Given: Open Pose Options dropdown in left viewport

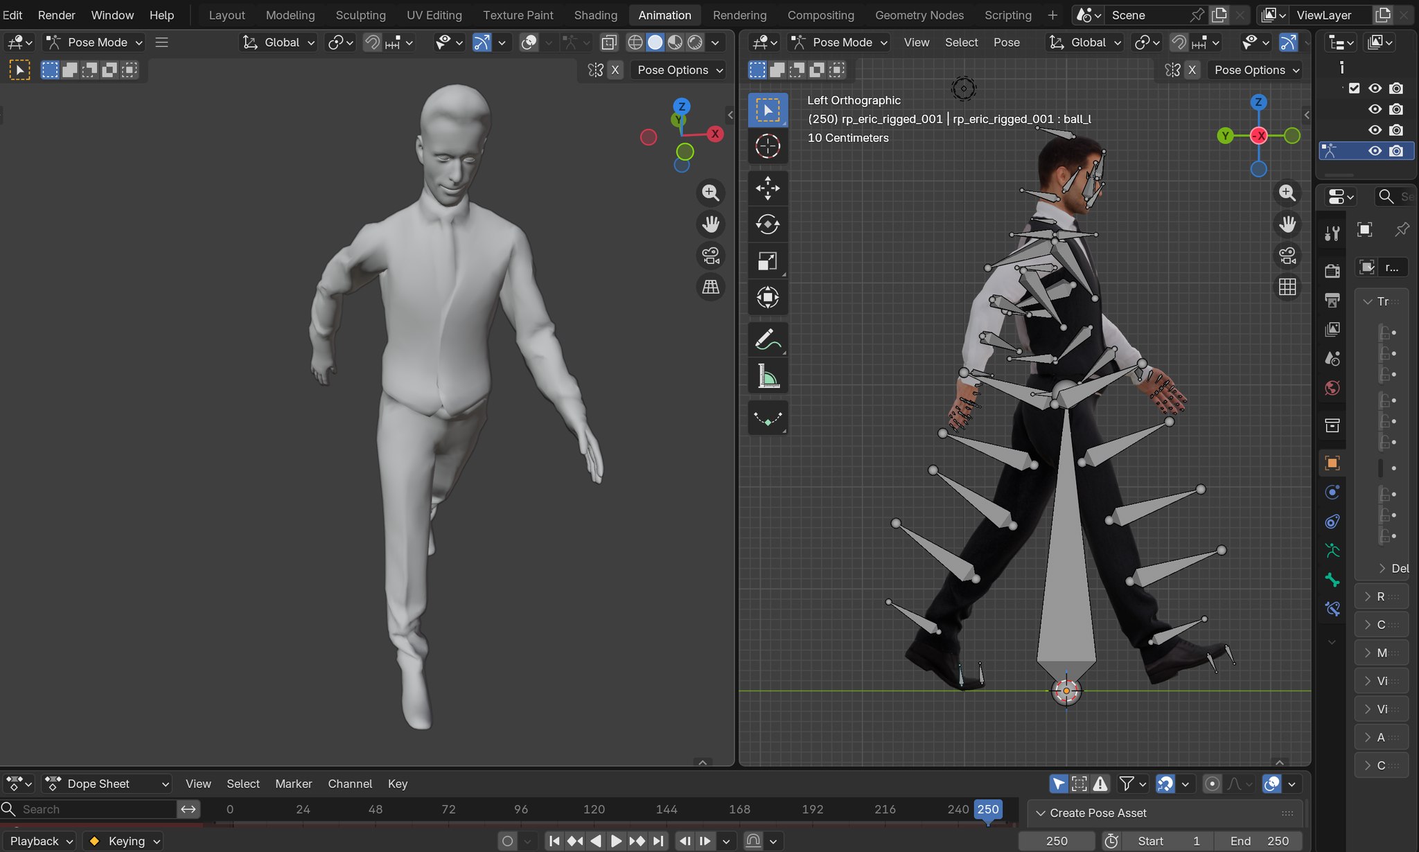Looking at the screenshot, I should tap(679, 70).
